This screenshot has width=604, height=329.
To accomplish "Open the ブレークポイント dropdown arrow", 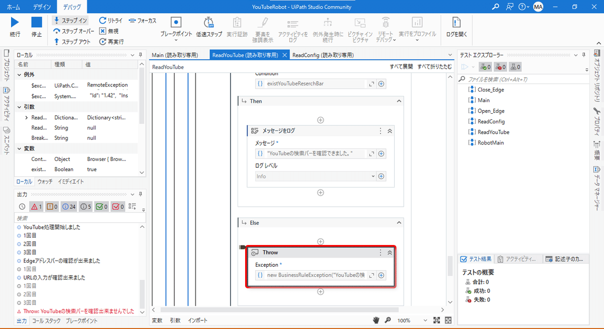I will coord(176,41).
